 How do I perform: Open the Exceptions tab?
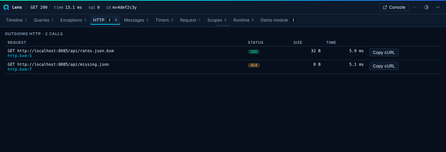click(x=73, y=20)
